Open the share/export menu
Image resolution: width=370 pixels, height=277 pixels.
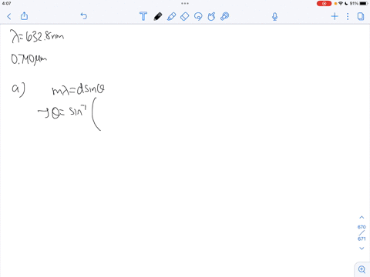pos(24,16)
